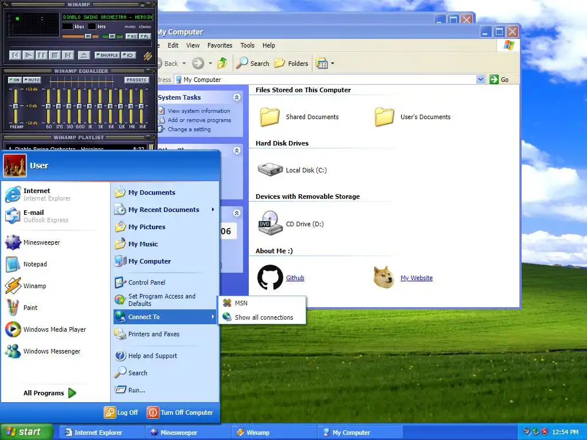Click the Folders toolbar button

pos(291,63)
